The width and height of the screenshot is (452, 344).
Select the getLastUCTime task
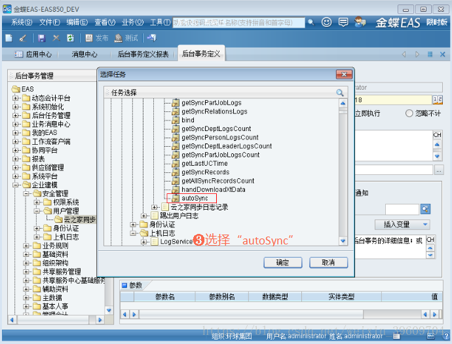(x=204, y=164)
